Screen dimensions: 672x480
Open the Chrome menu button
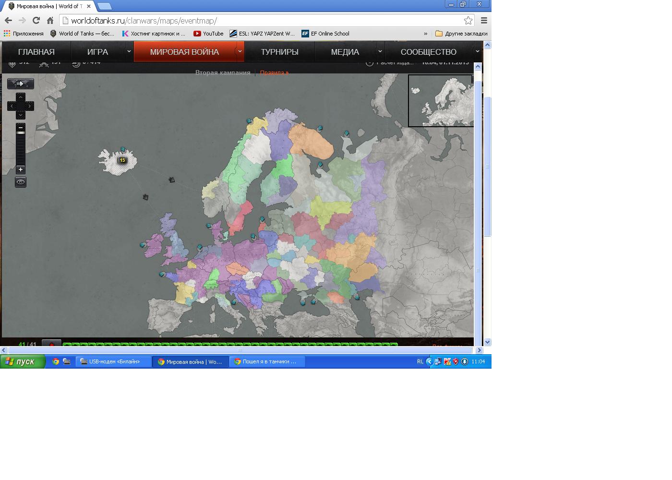(x=484, y=20)
